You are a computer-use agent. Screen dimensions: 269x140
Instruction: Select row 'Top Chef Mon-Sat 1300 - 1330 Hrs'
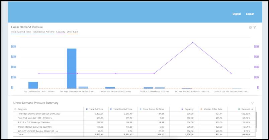pyautogui.click(x=134, y=118)
